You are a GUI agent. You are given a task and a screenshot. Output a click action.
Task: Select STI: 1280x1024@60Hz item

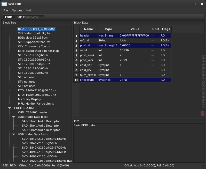click(x=34, y=64)
